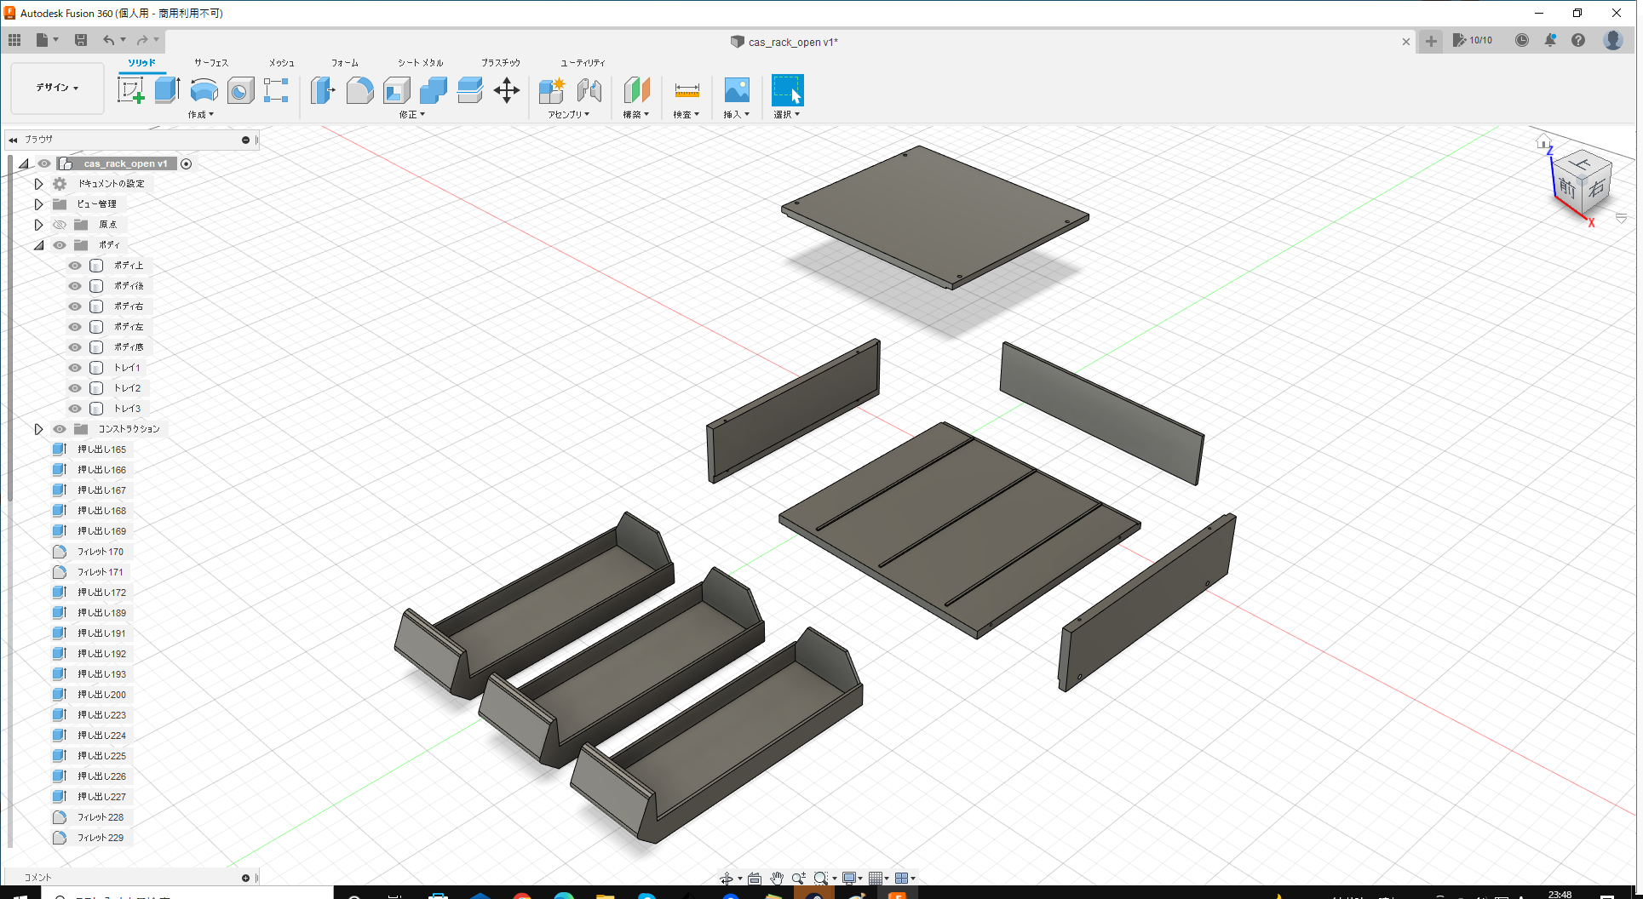Activate the Measure tool in 検査 panel
Screen dimensions: 1643x899
pos(686,89)
